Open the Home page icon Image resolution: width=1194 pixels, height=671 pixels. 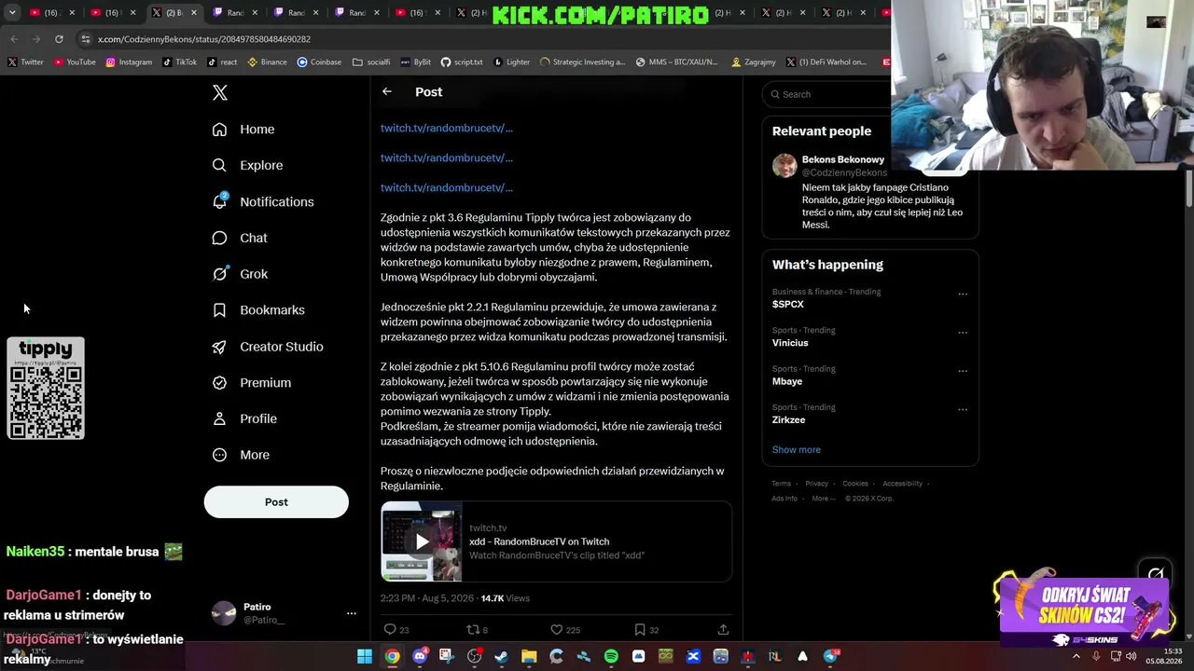point(219,130)
